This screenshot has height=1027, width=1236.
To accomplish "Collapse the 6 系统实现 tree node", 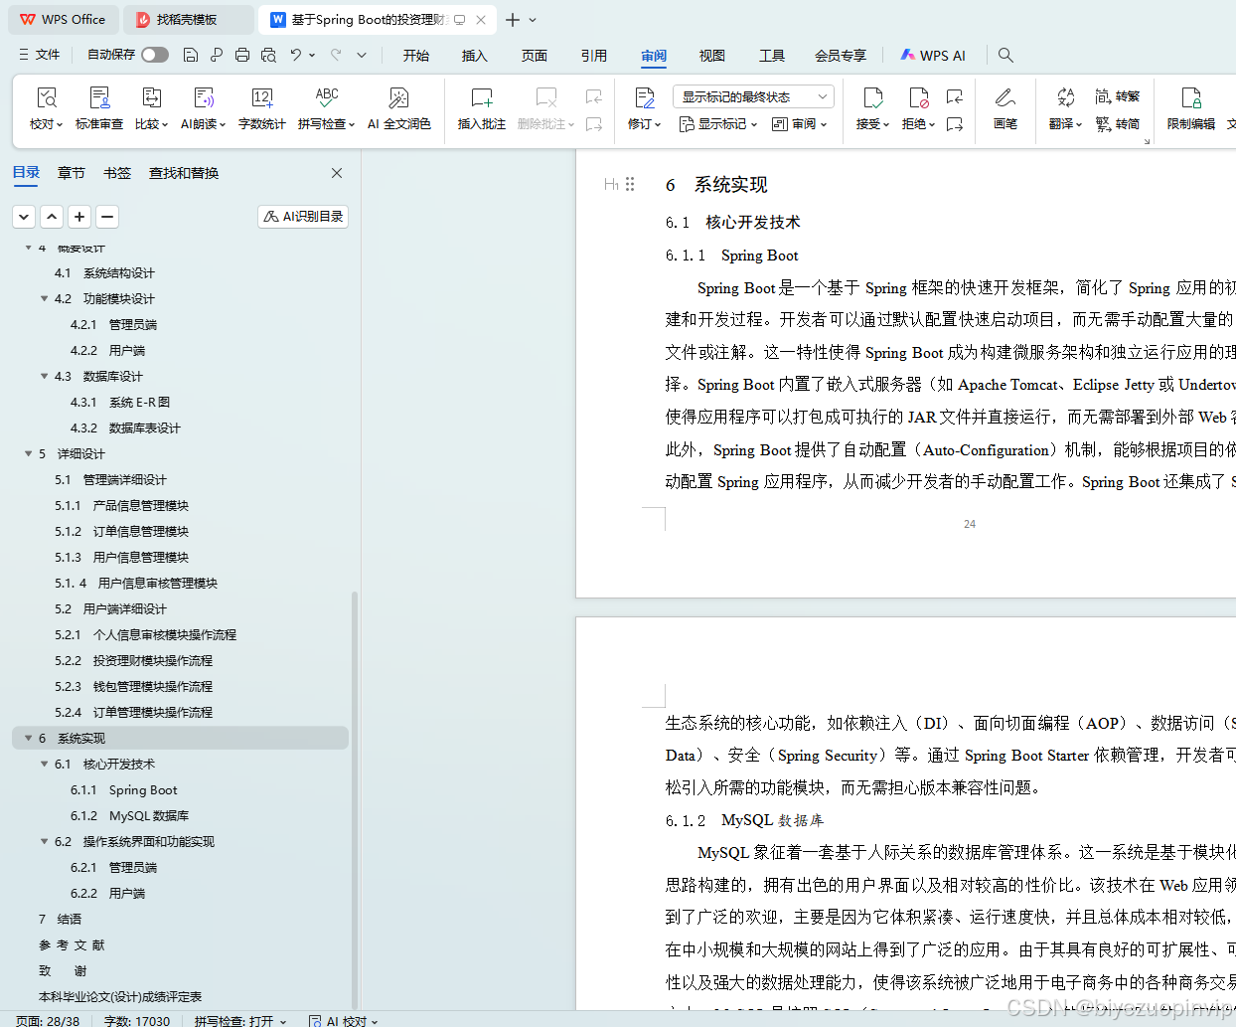I will point(28,738).
